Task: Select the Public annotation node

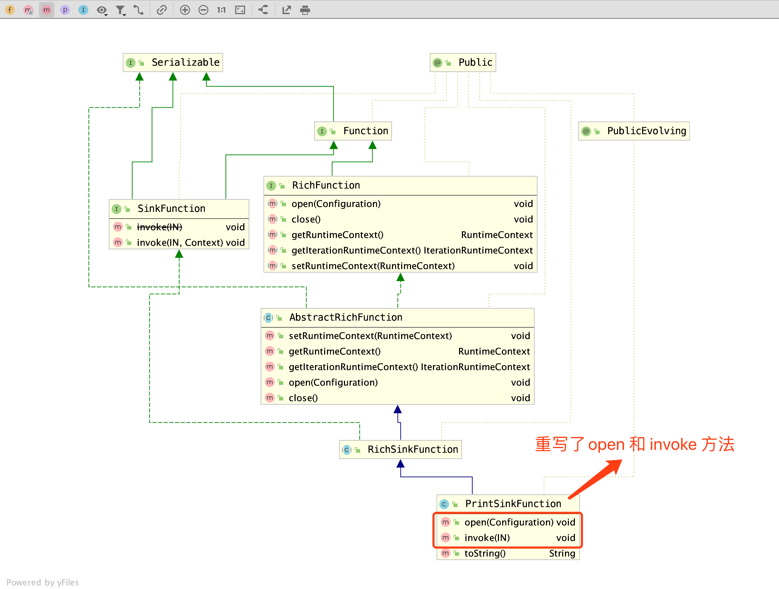Action: click(x=463, y=63)
